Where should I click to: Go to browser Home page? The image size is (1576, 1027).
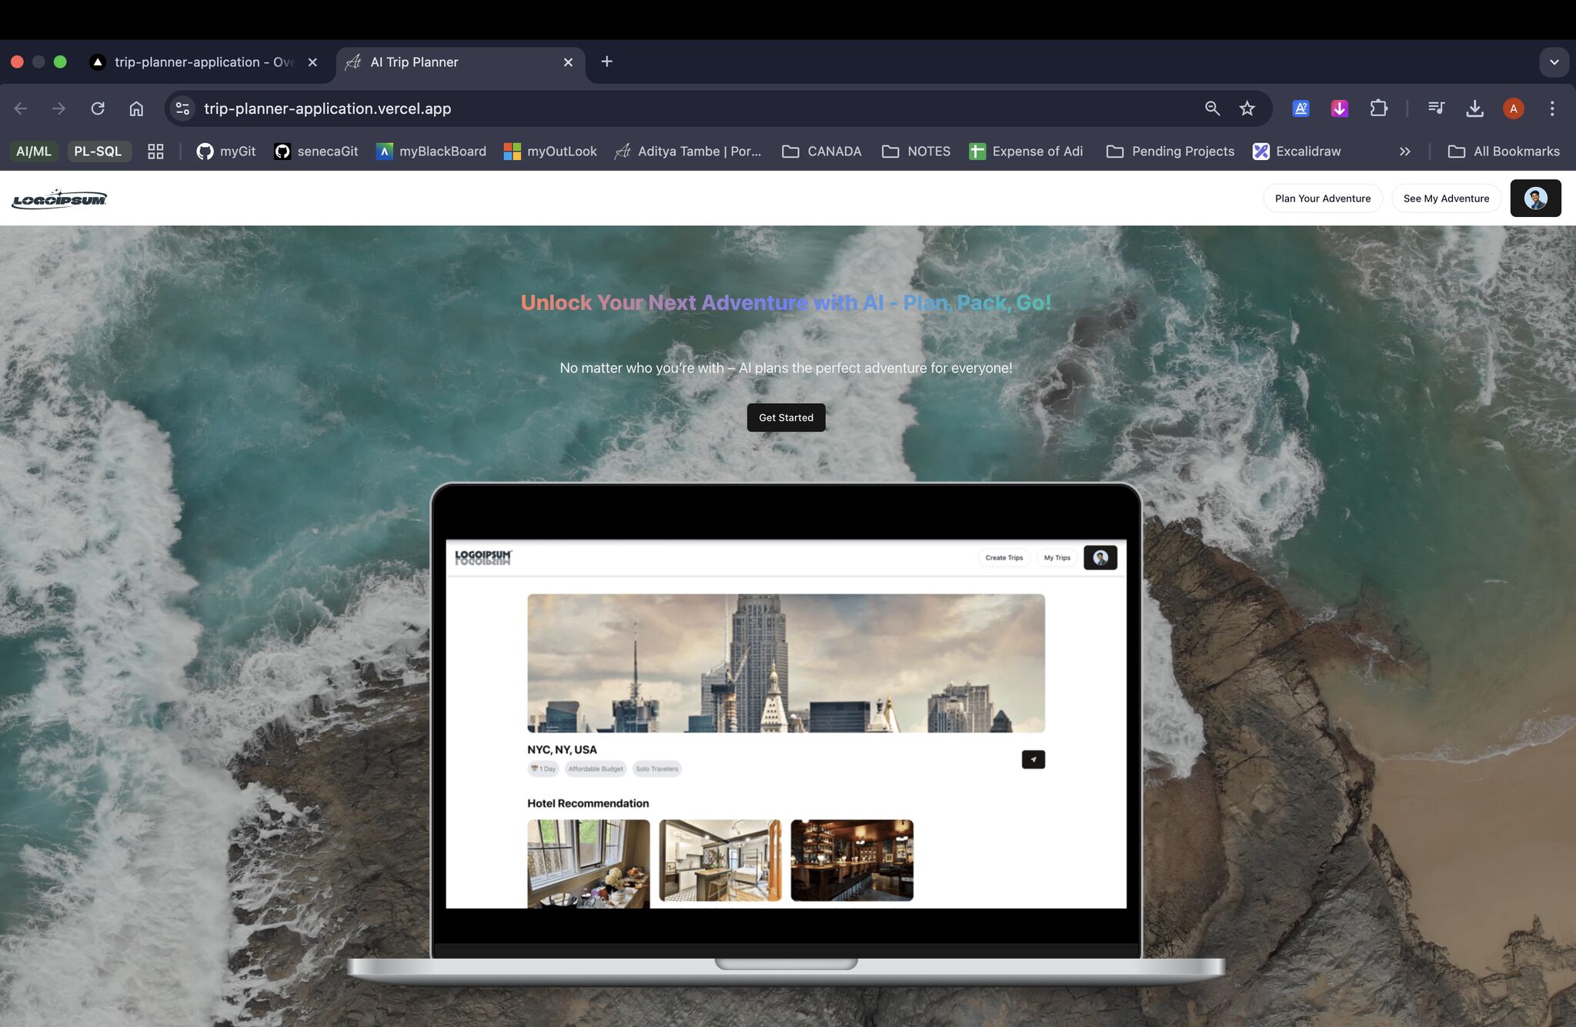pyautogui.click(x=136, y=108)
